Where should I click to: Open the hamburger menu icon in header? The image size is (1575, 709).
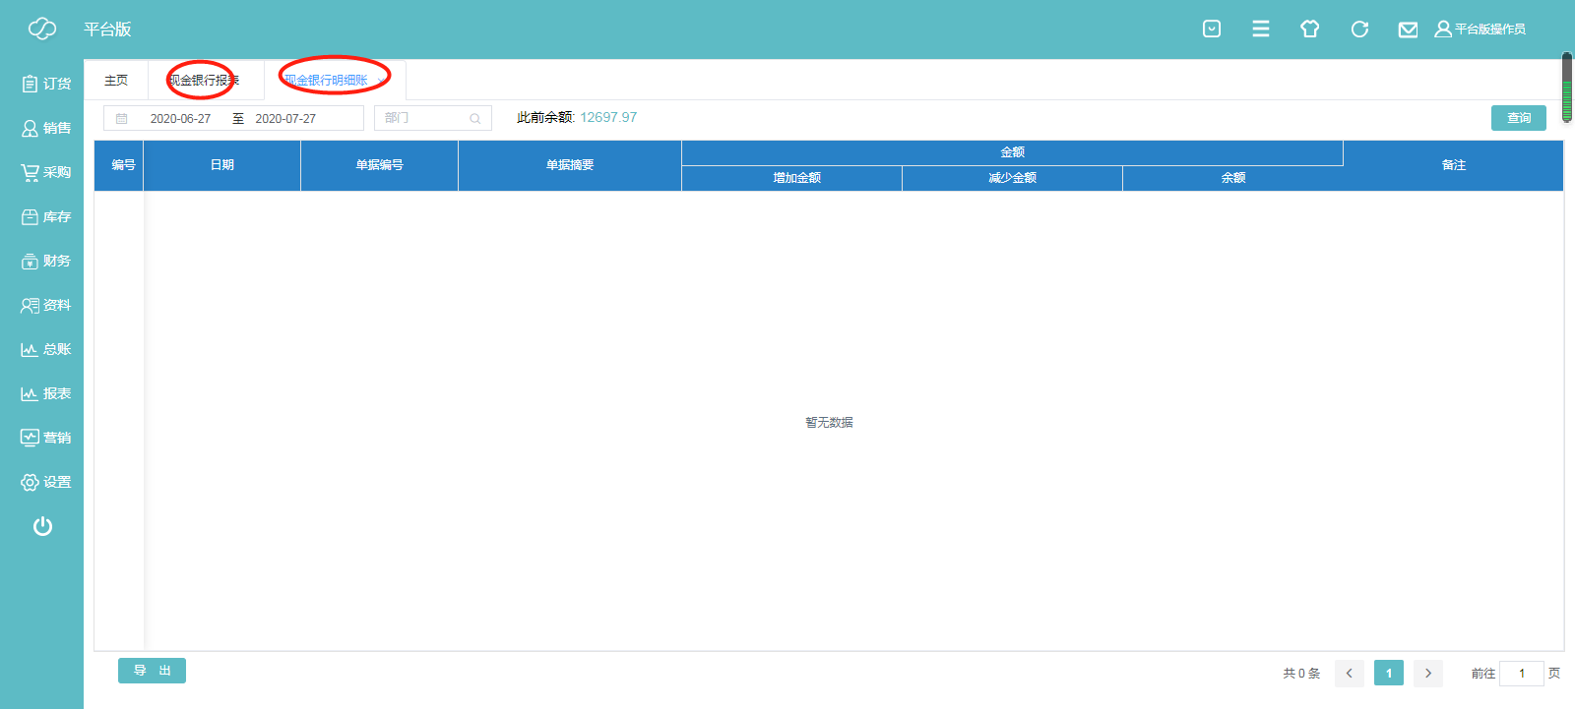1261,29
